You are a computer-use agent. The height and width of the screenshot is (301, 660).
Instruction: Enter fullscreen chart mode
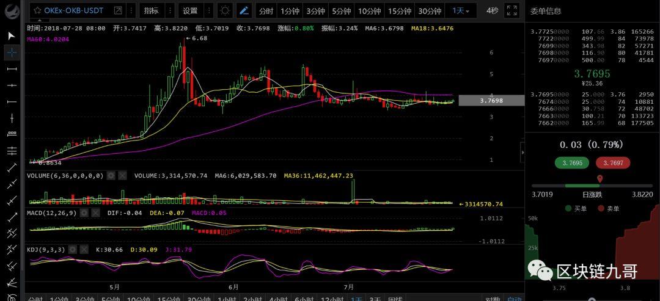point(512,11)
